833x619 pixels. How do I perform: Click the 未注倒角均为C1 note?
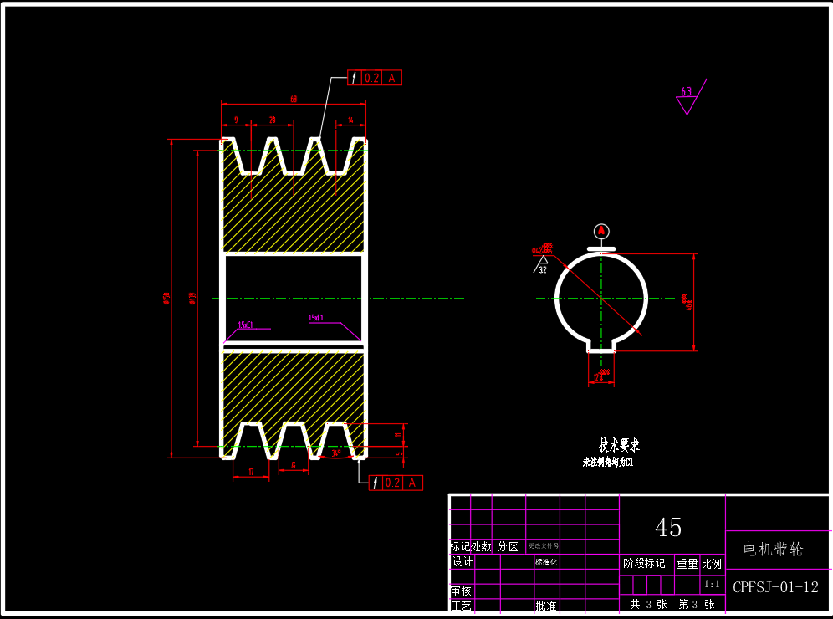point(608,463)
